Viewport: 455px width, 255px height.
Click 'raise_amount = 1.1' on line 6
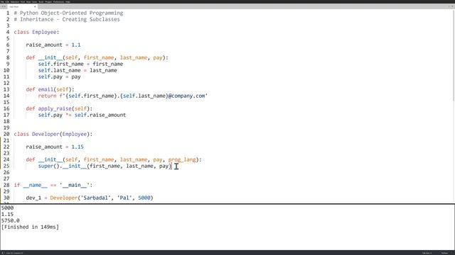click(x=53, y=45)
